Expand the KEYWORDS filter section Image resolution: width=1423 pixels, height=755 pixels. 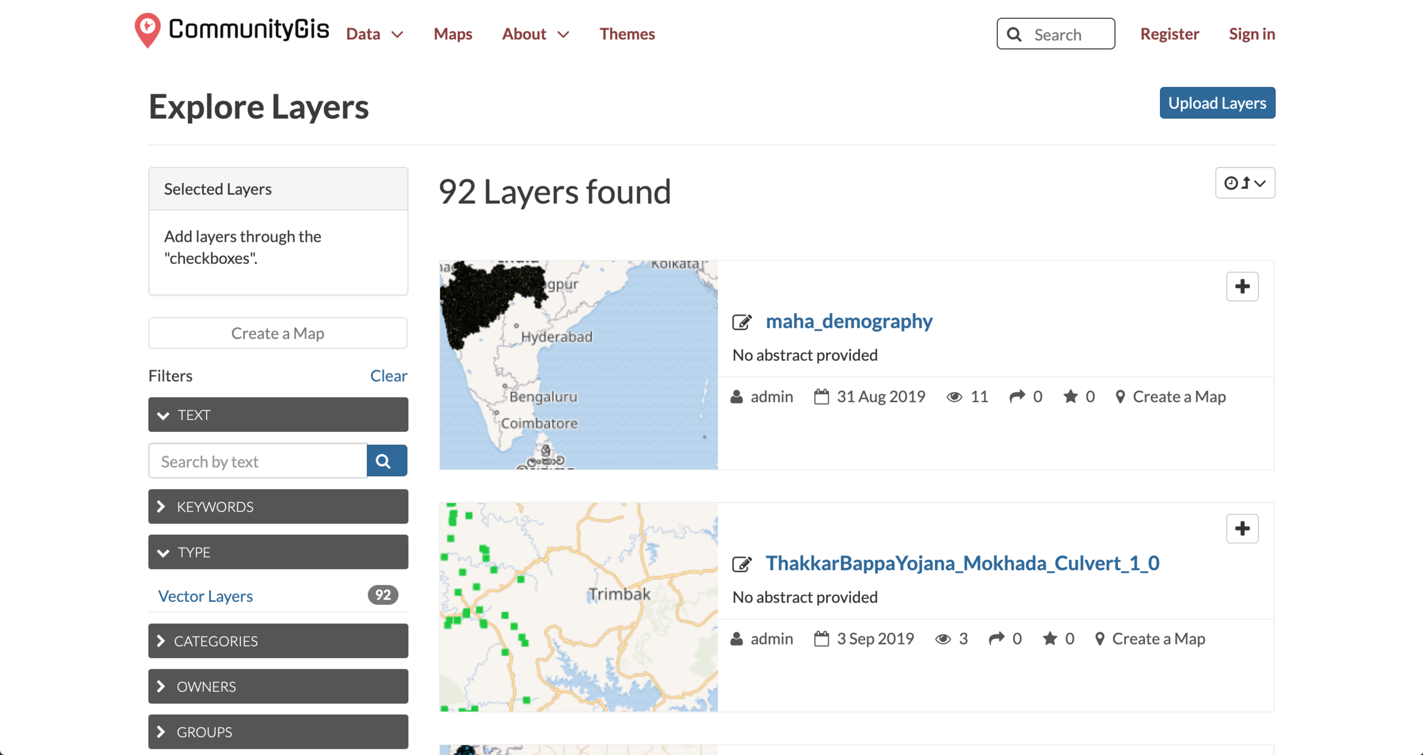[278, 506]
